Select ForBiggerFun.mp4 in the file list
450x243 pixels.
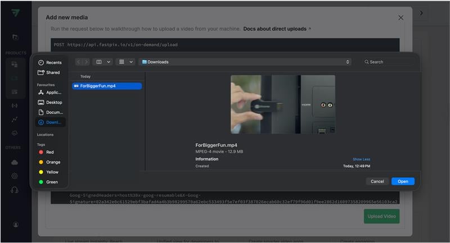[x=107, y=86]
